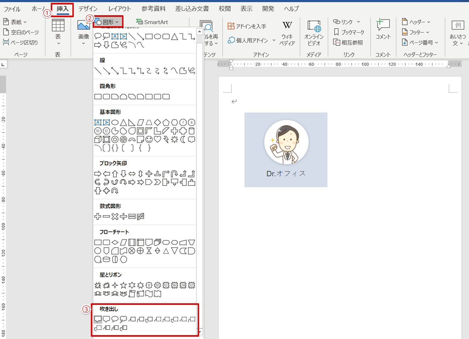Open the ヘルプ tab
The width and height of the screenshot is (469, 339).
point(292,9)
